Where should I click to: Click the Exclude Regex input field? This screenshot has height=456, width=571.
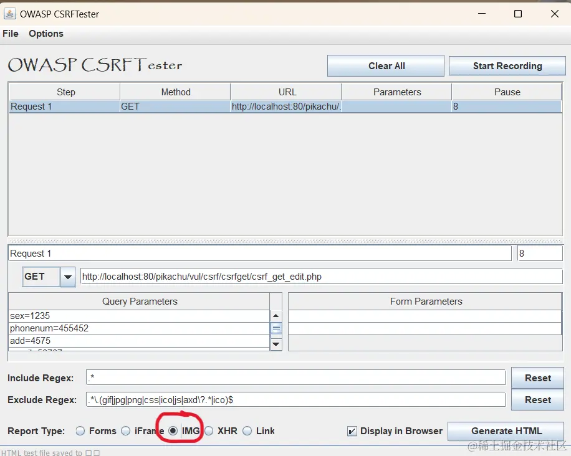pyautogui.click(x=295, y=399)
